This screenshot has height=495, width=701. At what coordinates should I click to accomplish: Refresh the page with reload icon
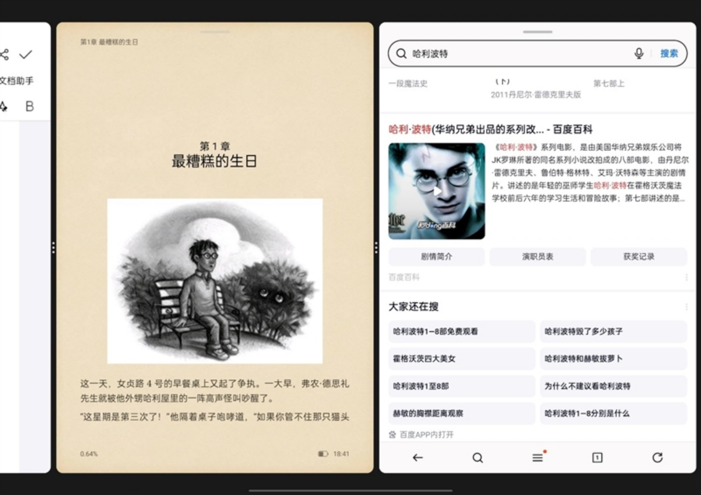657,458
